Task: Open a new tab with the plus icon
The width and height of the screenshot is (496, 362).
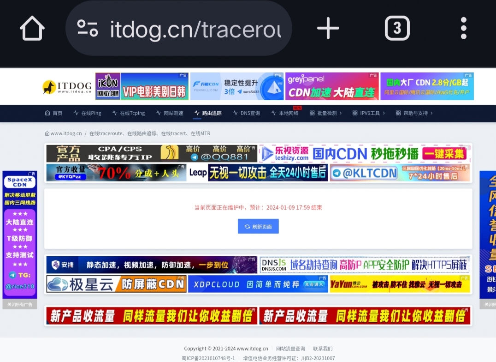Action: pyautogui.click(x=328, y=28)
